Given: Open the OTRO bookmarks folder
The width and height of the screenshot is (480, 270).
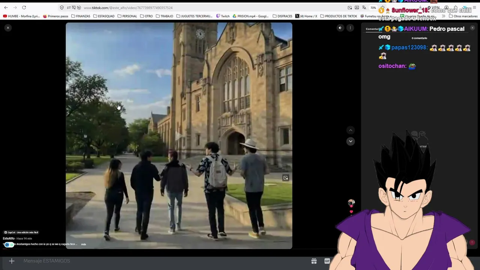Looking at the screenshot, I should [x=146, y=16].
